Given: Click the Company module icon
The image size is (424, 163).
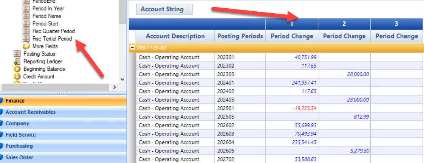Looking at the screenshot, I should (x=2, y=123).
